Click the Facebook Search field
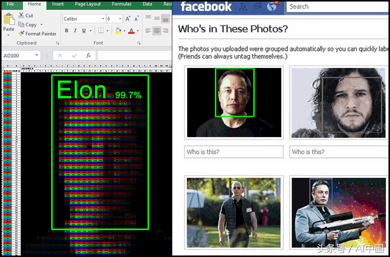 337,7
